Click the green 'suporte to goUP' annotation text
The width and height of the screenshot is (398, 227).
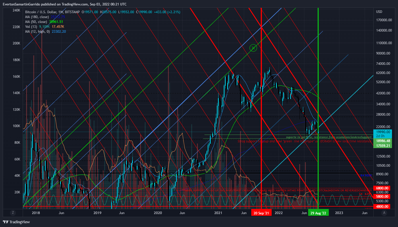pos(329,137)
